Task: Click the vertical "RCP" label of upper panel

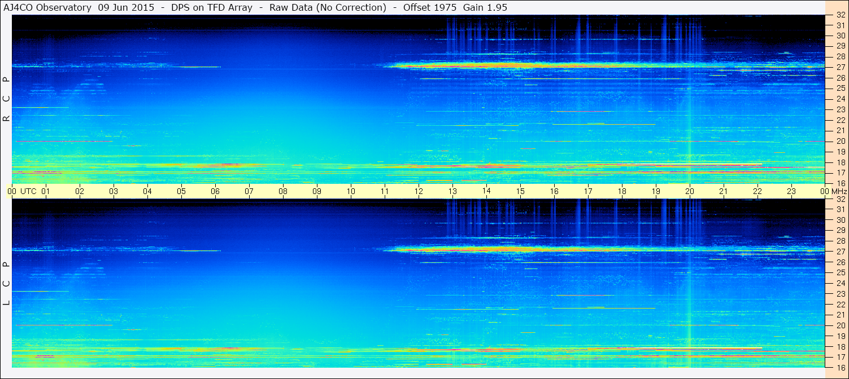Action: 7,99
